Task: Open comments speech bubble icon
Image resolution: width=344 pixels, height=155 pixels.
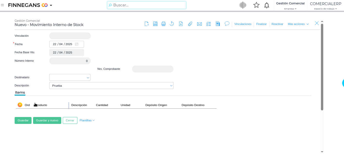Action: [x=227, y=23]
